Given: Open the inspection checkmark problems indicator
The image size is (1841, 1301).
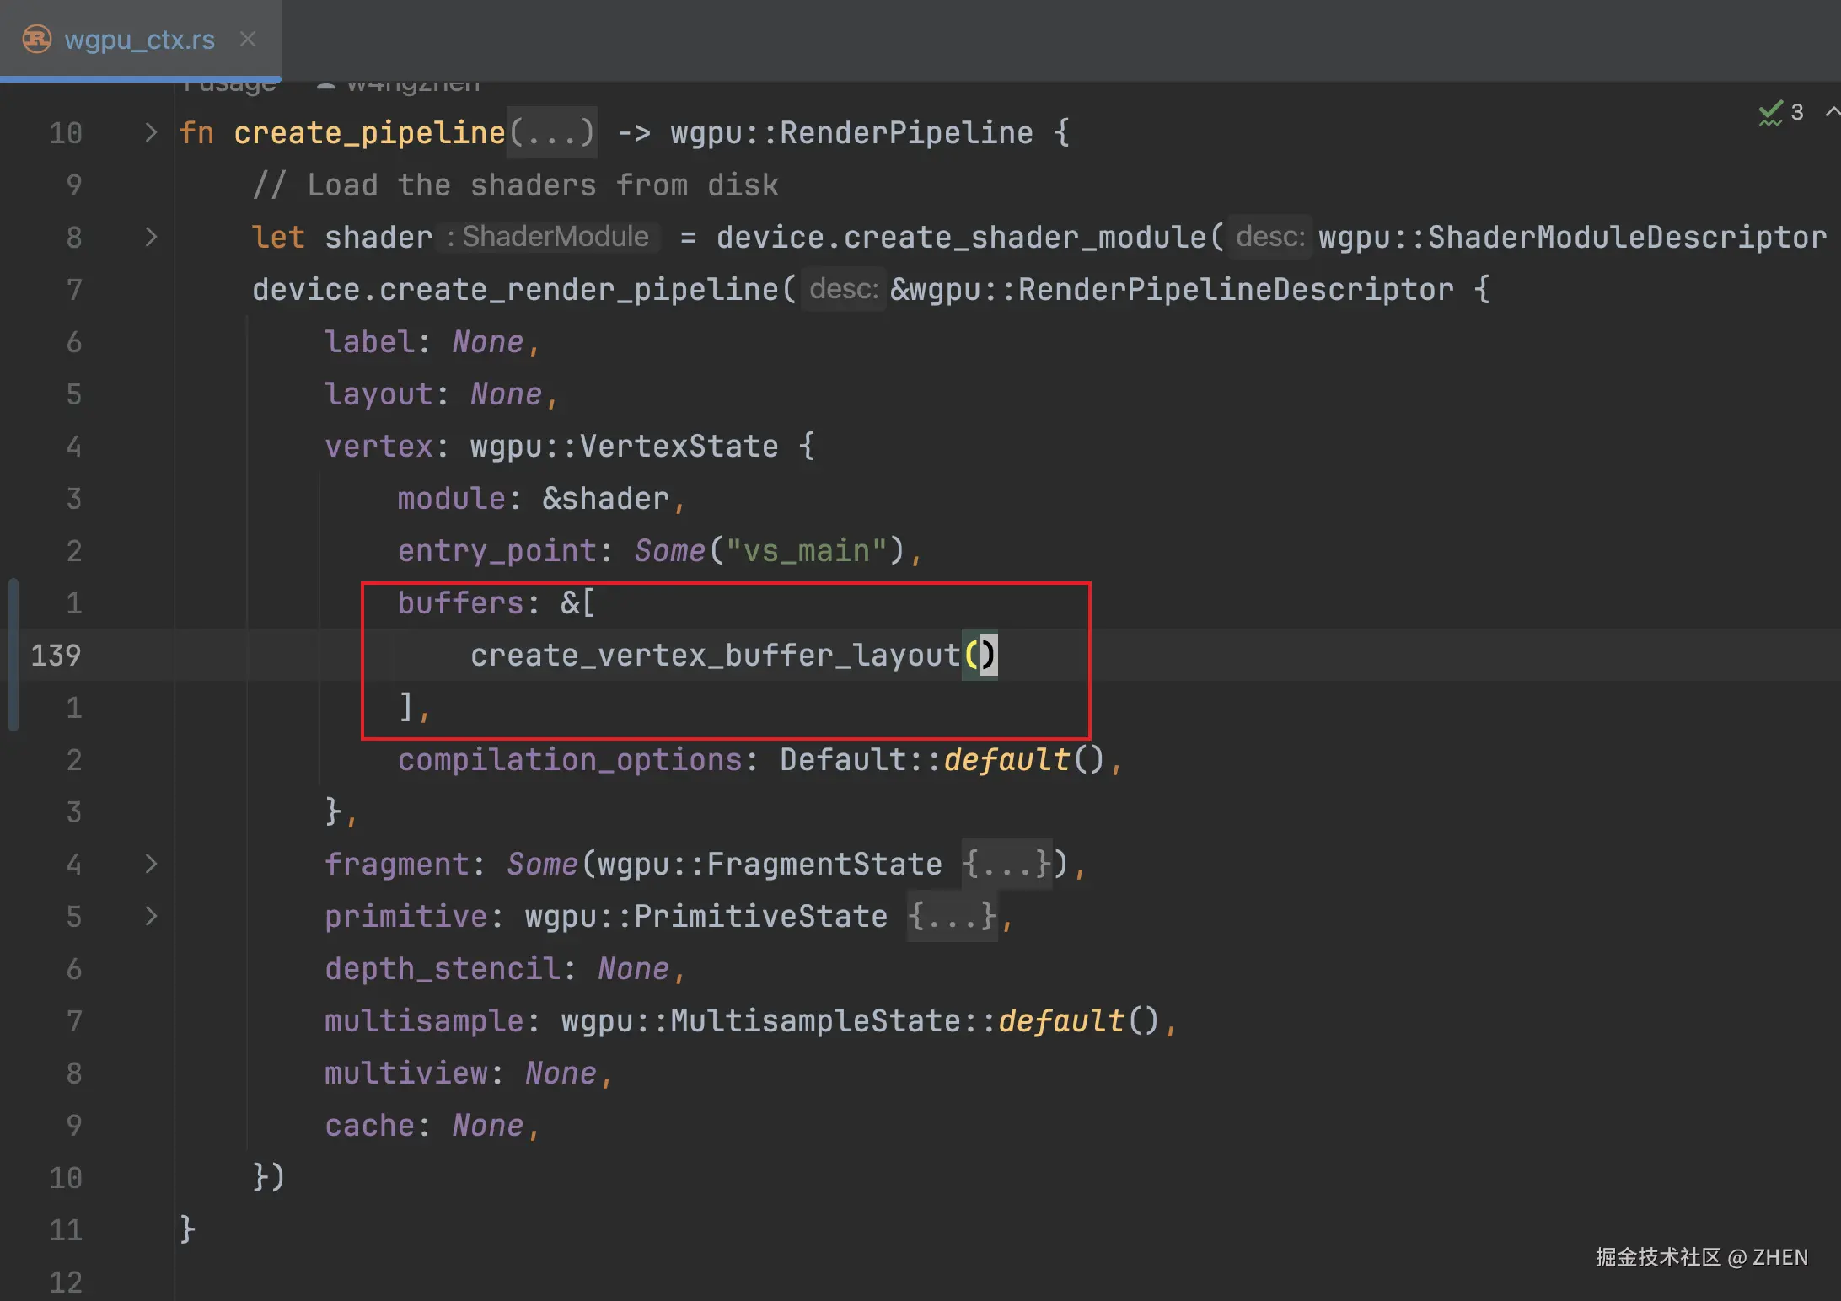Looking at the screenshot, I should click(1771, 113).
